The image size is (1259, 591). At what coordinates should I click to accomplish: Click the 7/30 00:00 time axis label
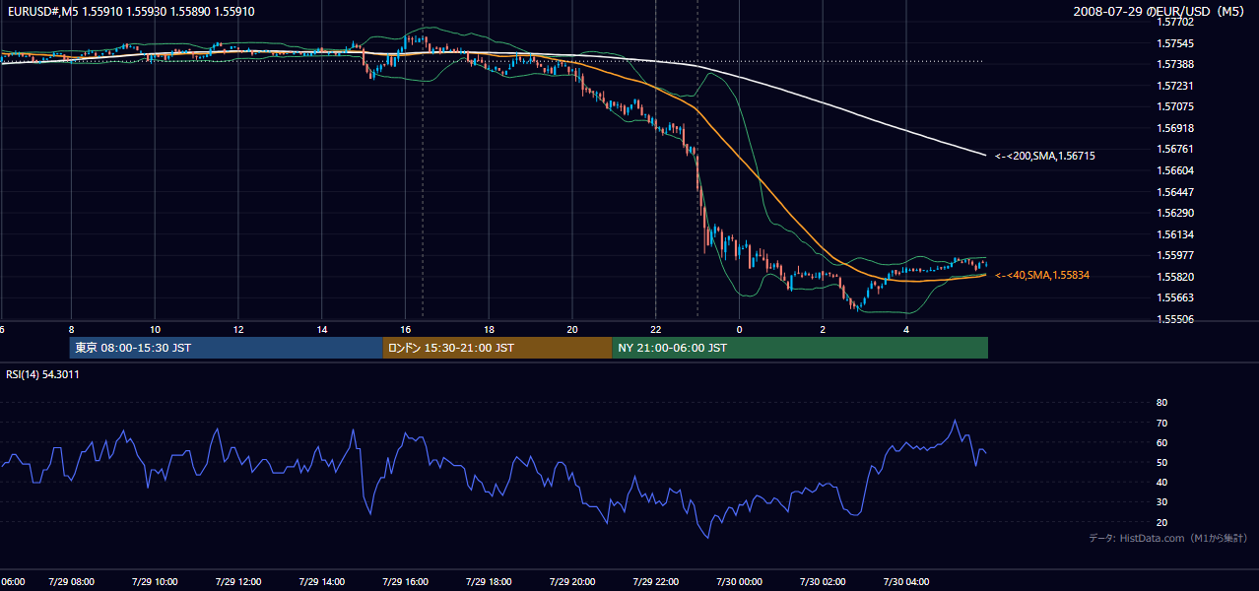pos(739,582)
